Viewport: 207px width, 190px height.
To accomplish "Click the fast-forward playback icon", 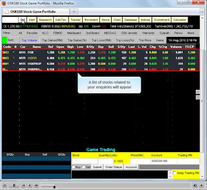I will (36, 185).
